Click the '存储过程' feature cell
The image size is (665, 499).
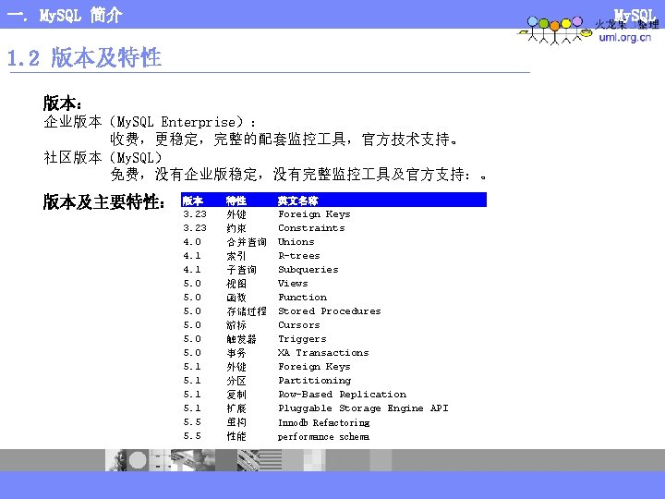click(247, 311)
